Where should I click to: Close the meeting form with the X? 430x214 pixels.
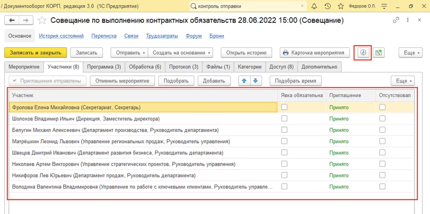click(x=419, y=20)
